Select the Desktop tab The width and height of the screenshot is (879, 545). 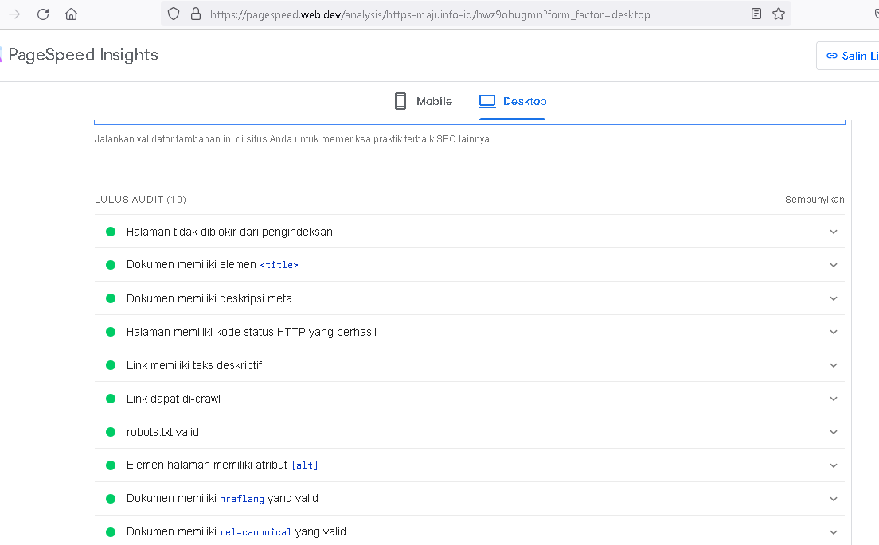coord(513,101)
